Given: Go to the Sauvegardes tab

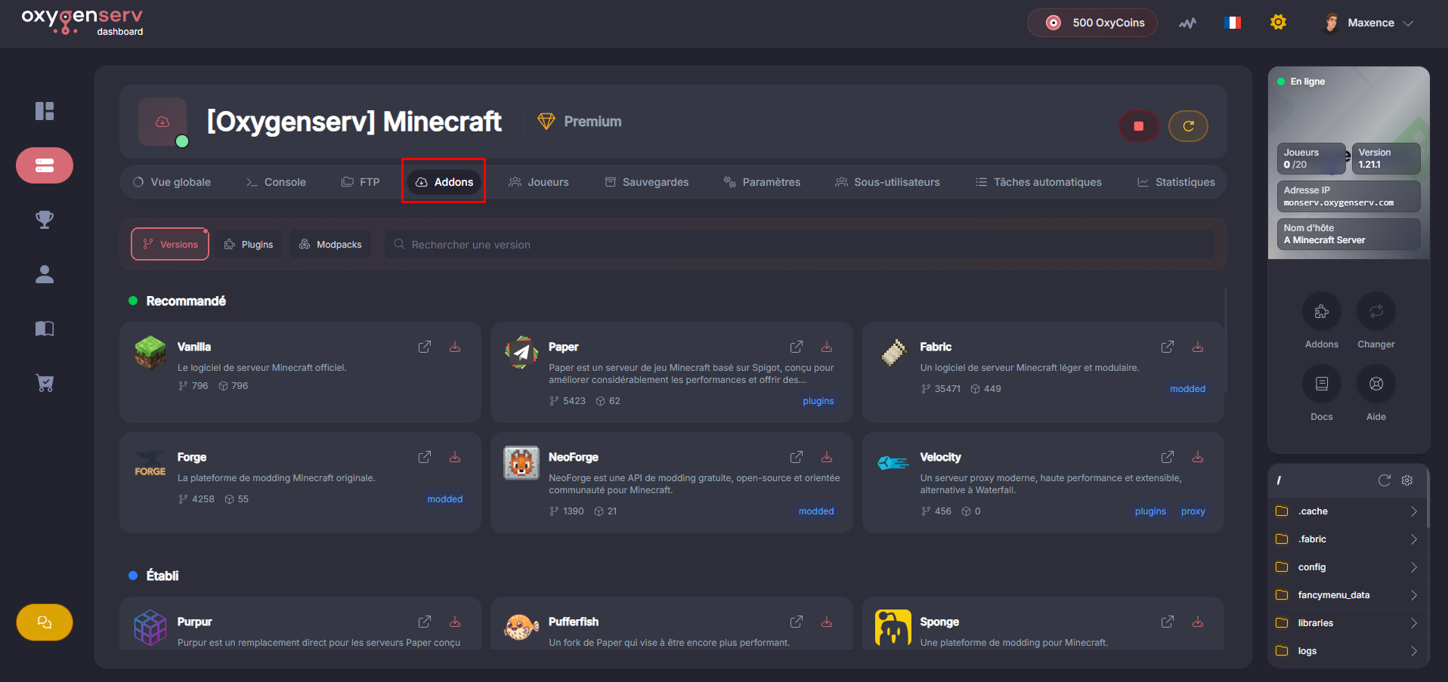Looking at the screenshot, I should pyautogui.click(x=647, y=182).
